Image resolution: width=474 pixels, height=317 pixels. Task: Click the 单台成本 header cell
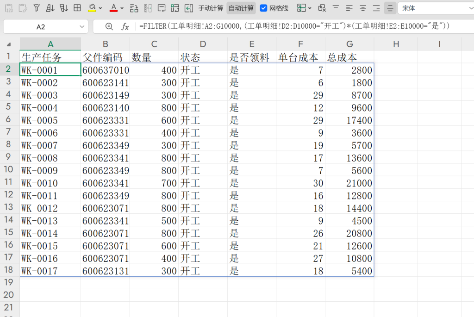tap(301, 57)
